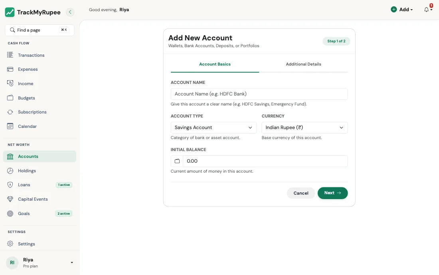Click the search magnifier icon

pyautogui.click(x=12, y=30)
